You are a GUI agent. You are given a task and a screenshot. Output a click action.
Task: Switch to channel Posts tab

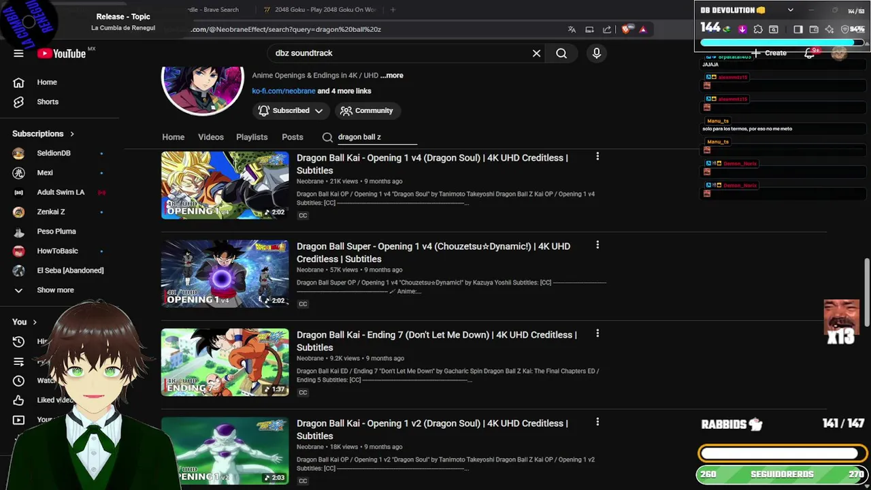coord(293,137)
